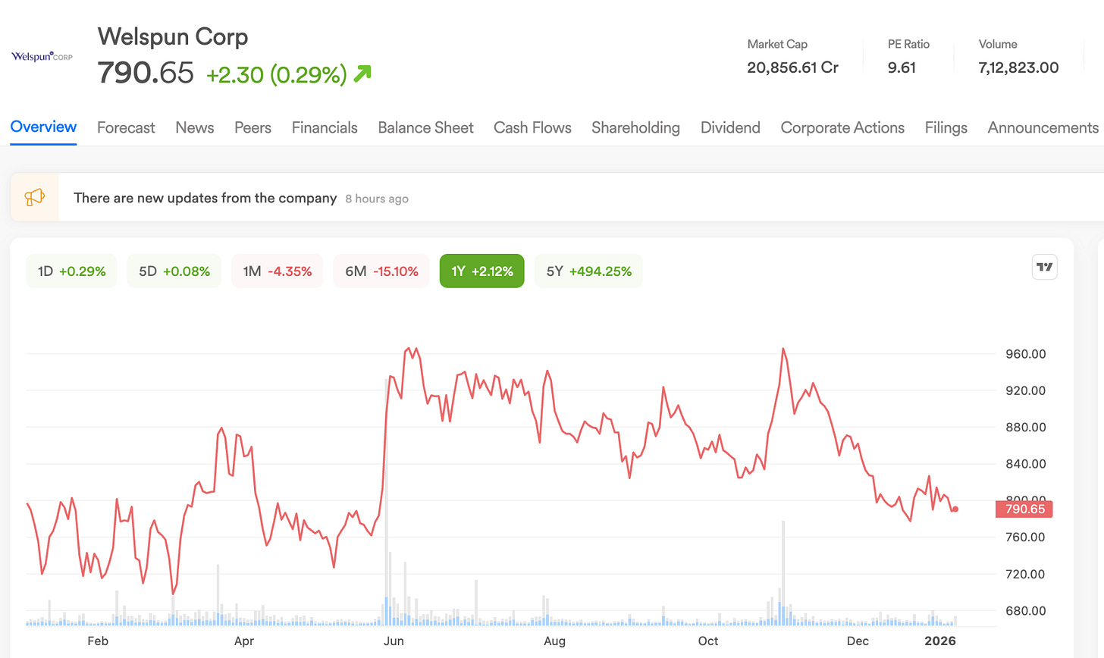
Task: Click the Dec x-axis label
Action: [x=858, y=641]
